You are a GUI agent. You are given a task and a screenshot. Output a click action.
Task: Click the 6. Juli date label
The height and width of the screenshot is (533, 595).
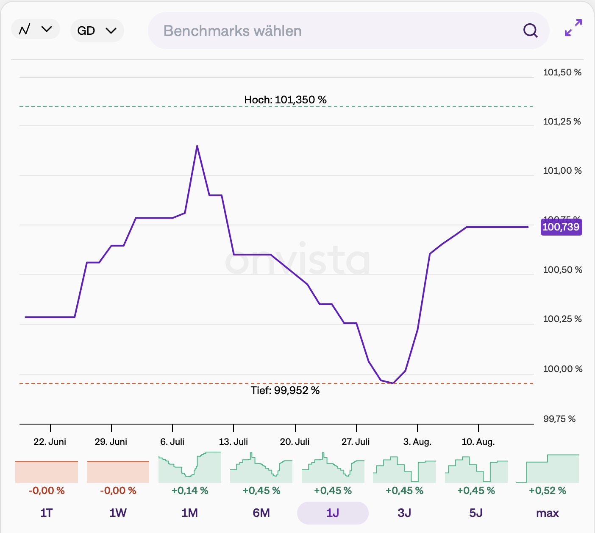tap(172, 442)
